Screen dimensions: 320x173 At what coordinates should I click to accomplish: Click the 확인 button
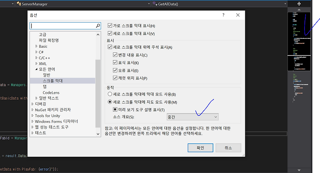[x=201, y=148]
